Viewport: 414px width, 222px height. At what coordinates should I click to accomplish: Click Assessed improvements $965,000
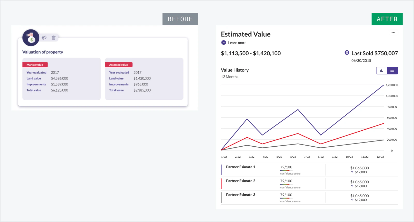(141, 84)
